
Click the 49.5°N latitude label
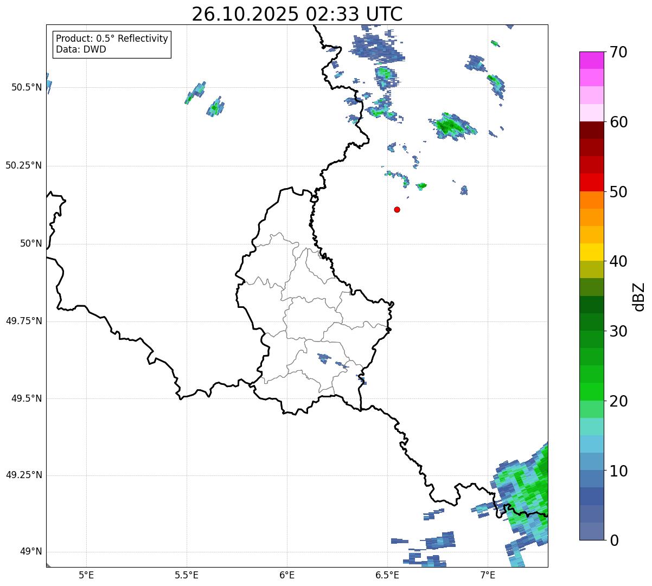pos(26,398)
